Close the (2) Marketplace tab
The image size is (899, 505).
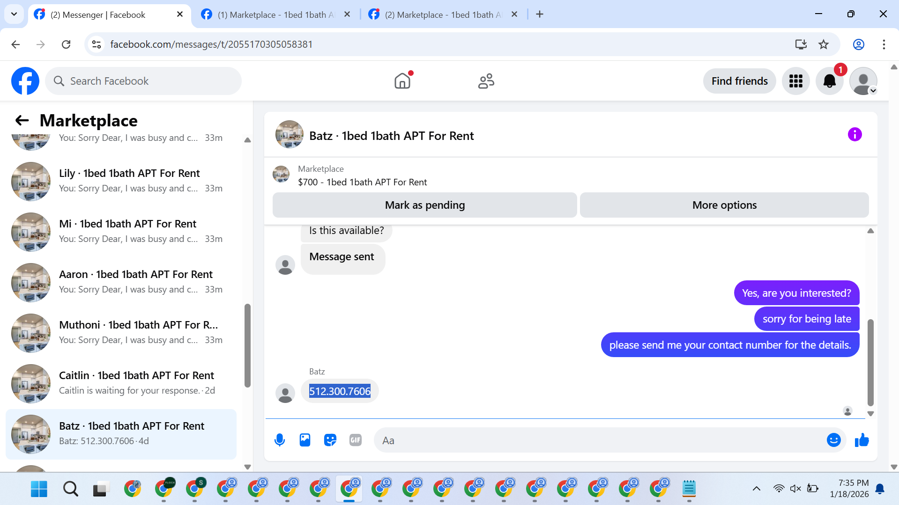[514, 15]
